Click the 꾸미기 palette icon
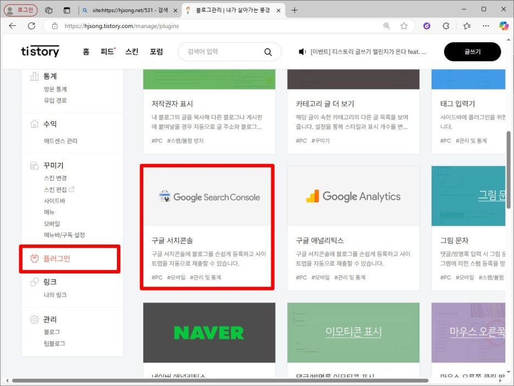Image resolution: width=514 pixels, height=386 pixels. tap(35, 165)
